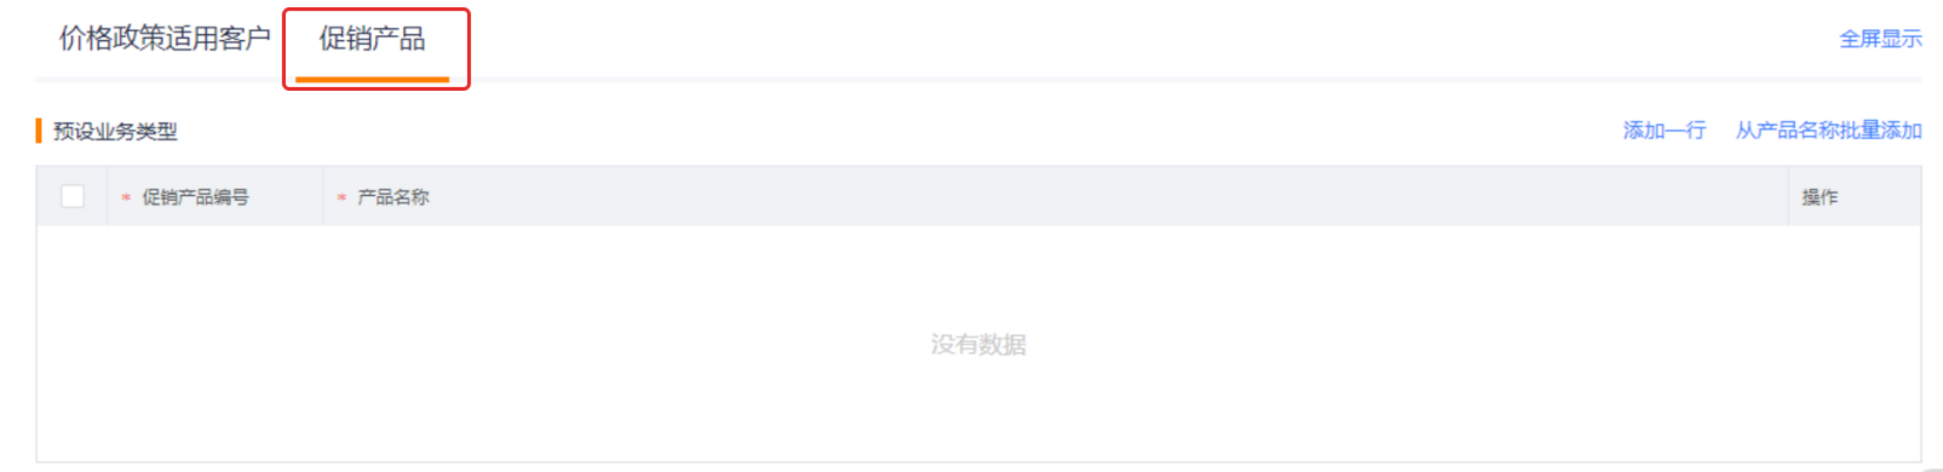Image resolution: width=1943 pixels, height=472 pixels.
Task: Click the orange marker beside 预设业务类型
Action: click(38, 131)
